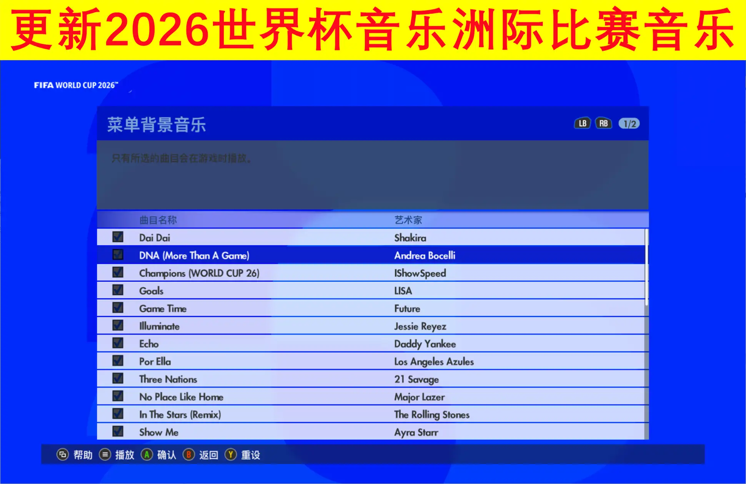The image size is (746, 484).
Task: Click the RB page-switch button icon
Action: tap(603, 123)
